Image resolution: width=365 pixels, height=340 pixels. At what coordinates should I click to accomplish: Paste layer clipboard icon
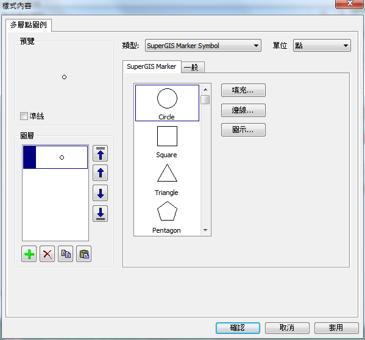click(84, 254)
